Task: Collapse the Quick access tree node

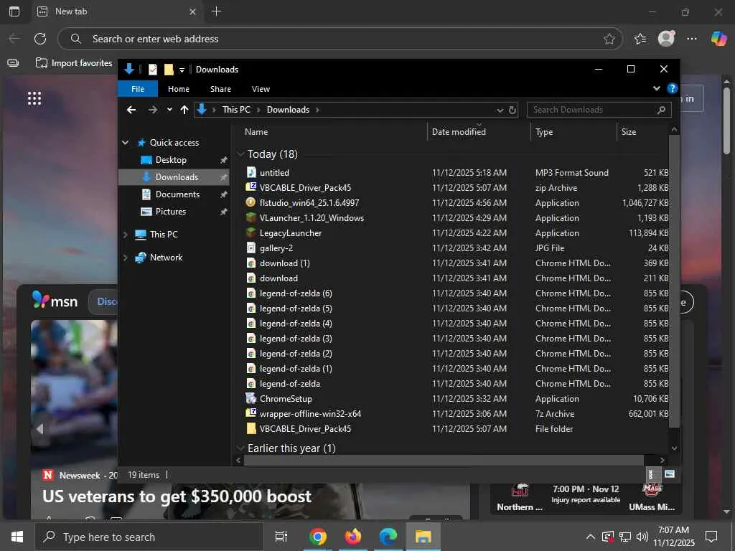Action: (125, 143)
